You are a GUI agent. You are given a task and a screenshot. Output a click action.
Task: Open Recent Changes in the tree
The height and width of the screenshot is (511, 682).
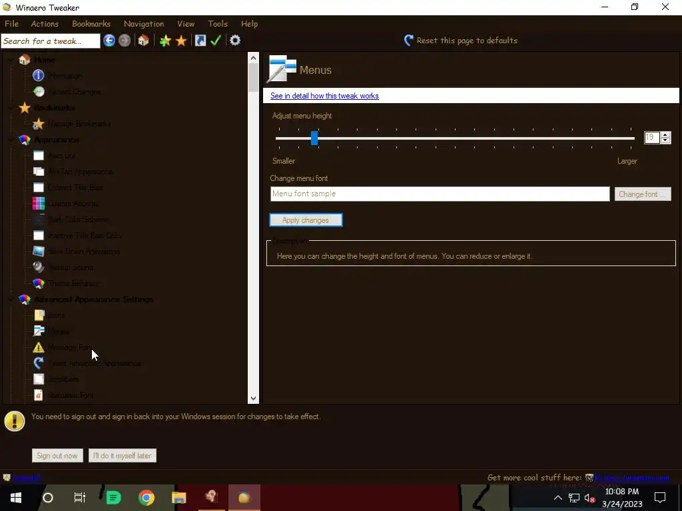click(x=75, y=92)
